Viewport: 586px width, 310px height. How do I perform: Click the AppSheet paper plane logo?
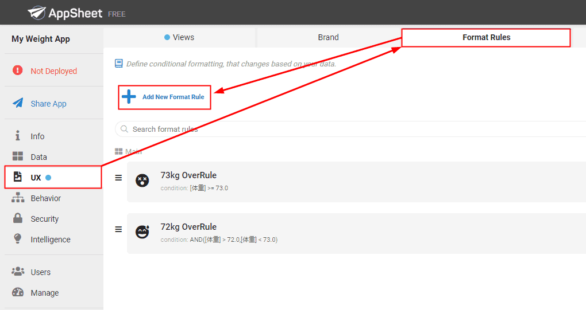coord(36,13)
